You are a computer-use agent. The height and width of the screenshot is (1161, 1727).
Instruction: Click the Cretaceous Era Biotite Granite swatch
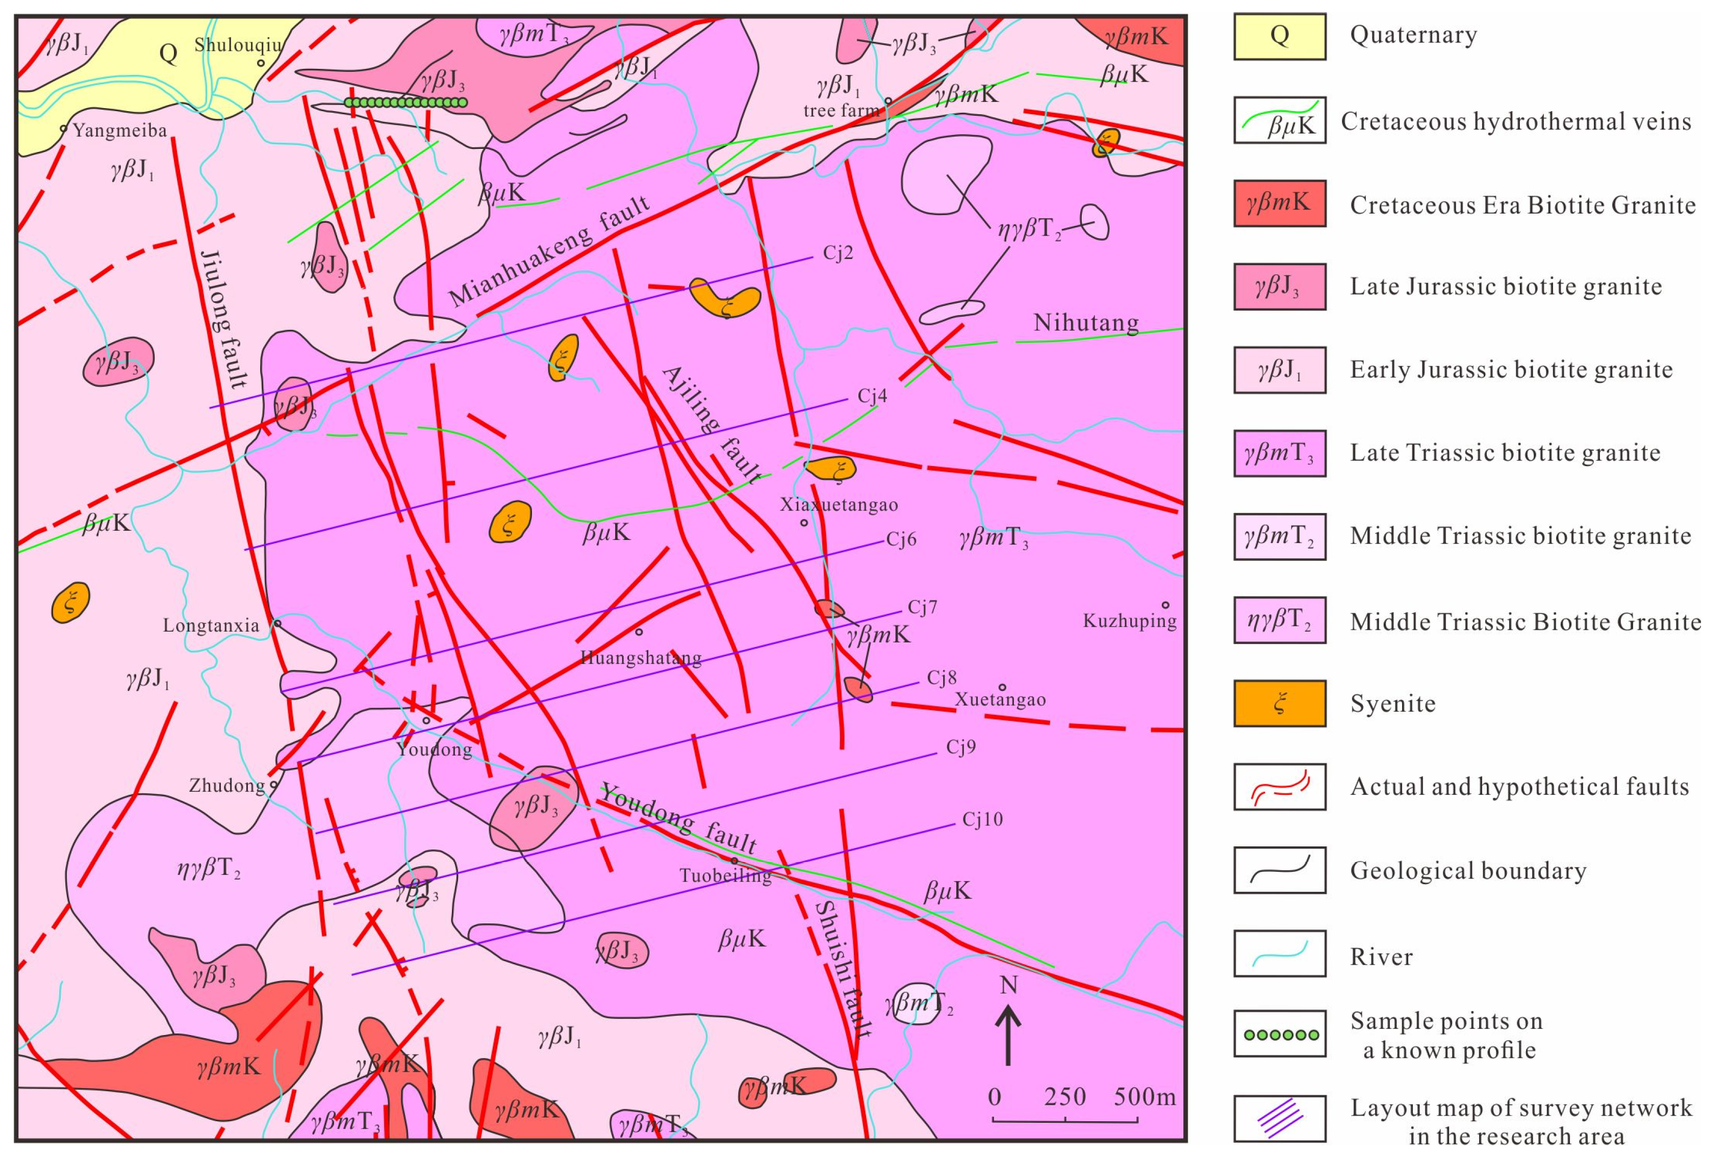click(1279, 203)
